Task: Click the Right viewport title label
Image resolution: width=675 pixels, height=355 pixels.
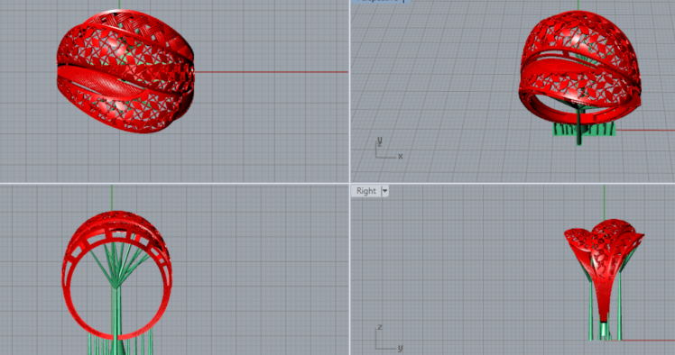Action: coord(366,191)
